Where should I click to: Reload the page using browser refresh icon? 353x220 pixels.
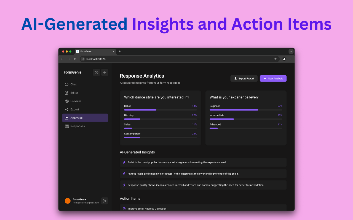tap(75, 59)
